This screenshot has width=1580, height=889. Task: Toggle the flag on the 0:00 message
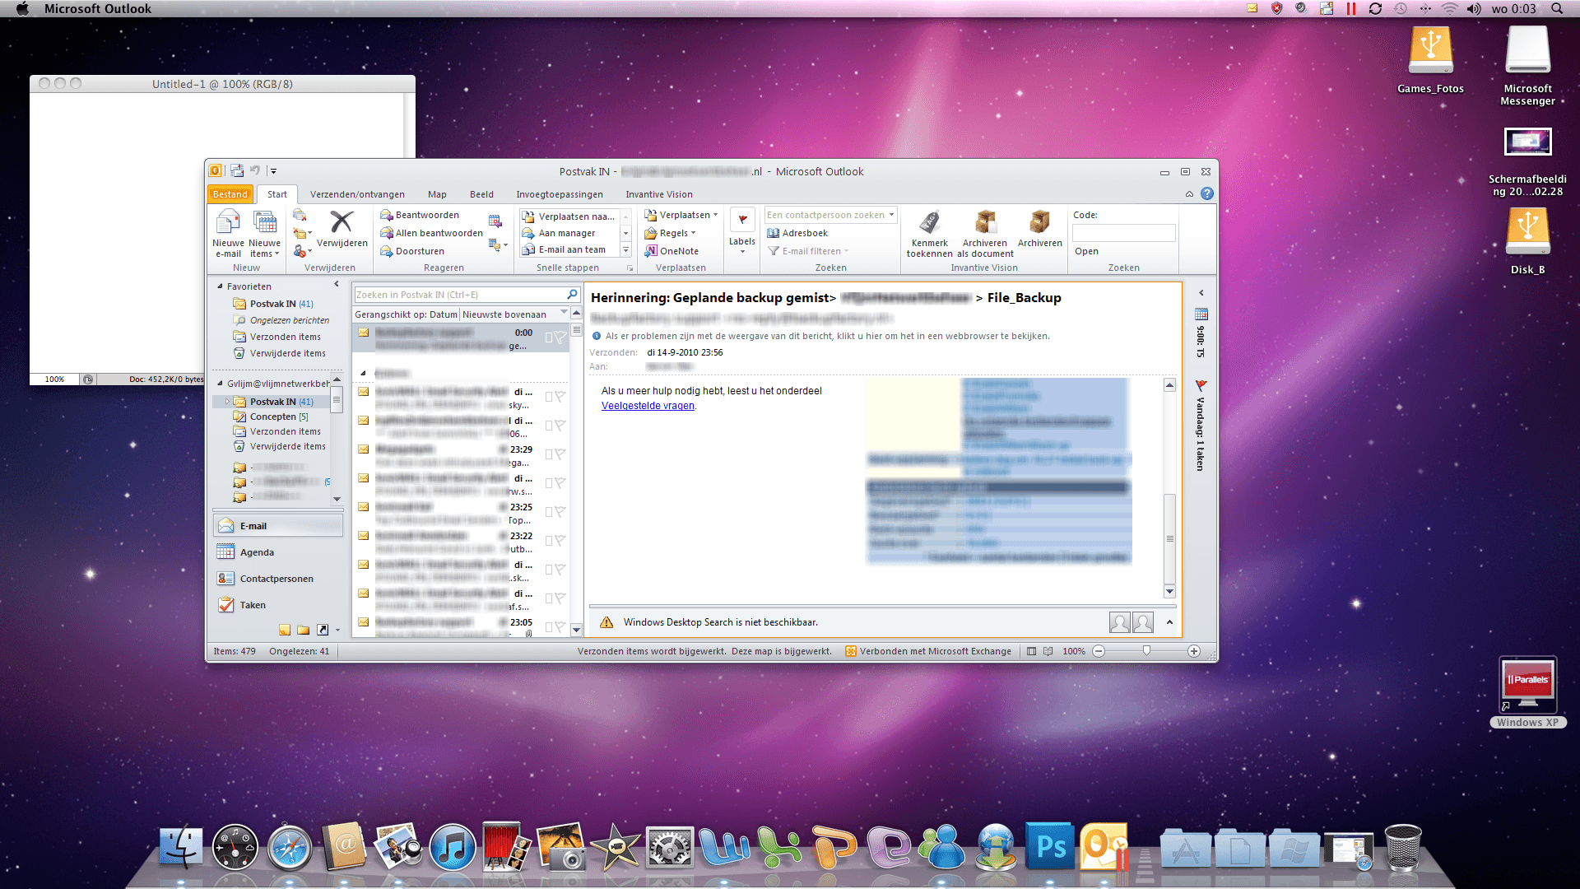tap(560, 337)
